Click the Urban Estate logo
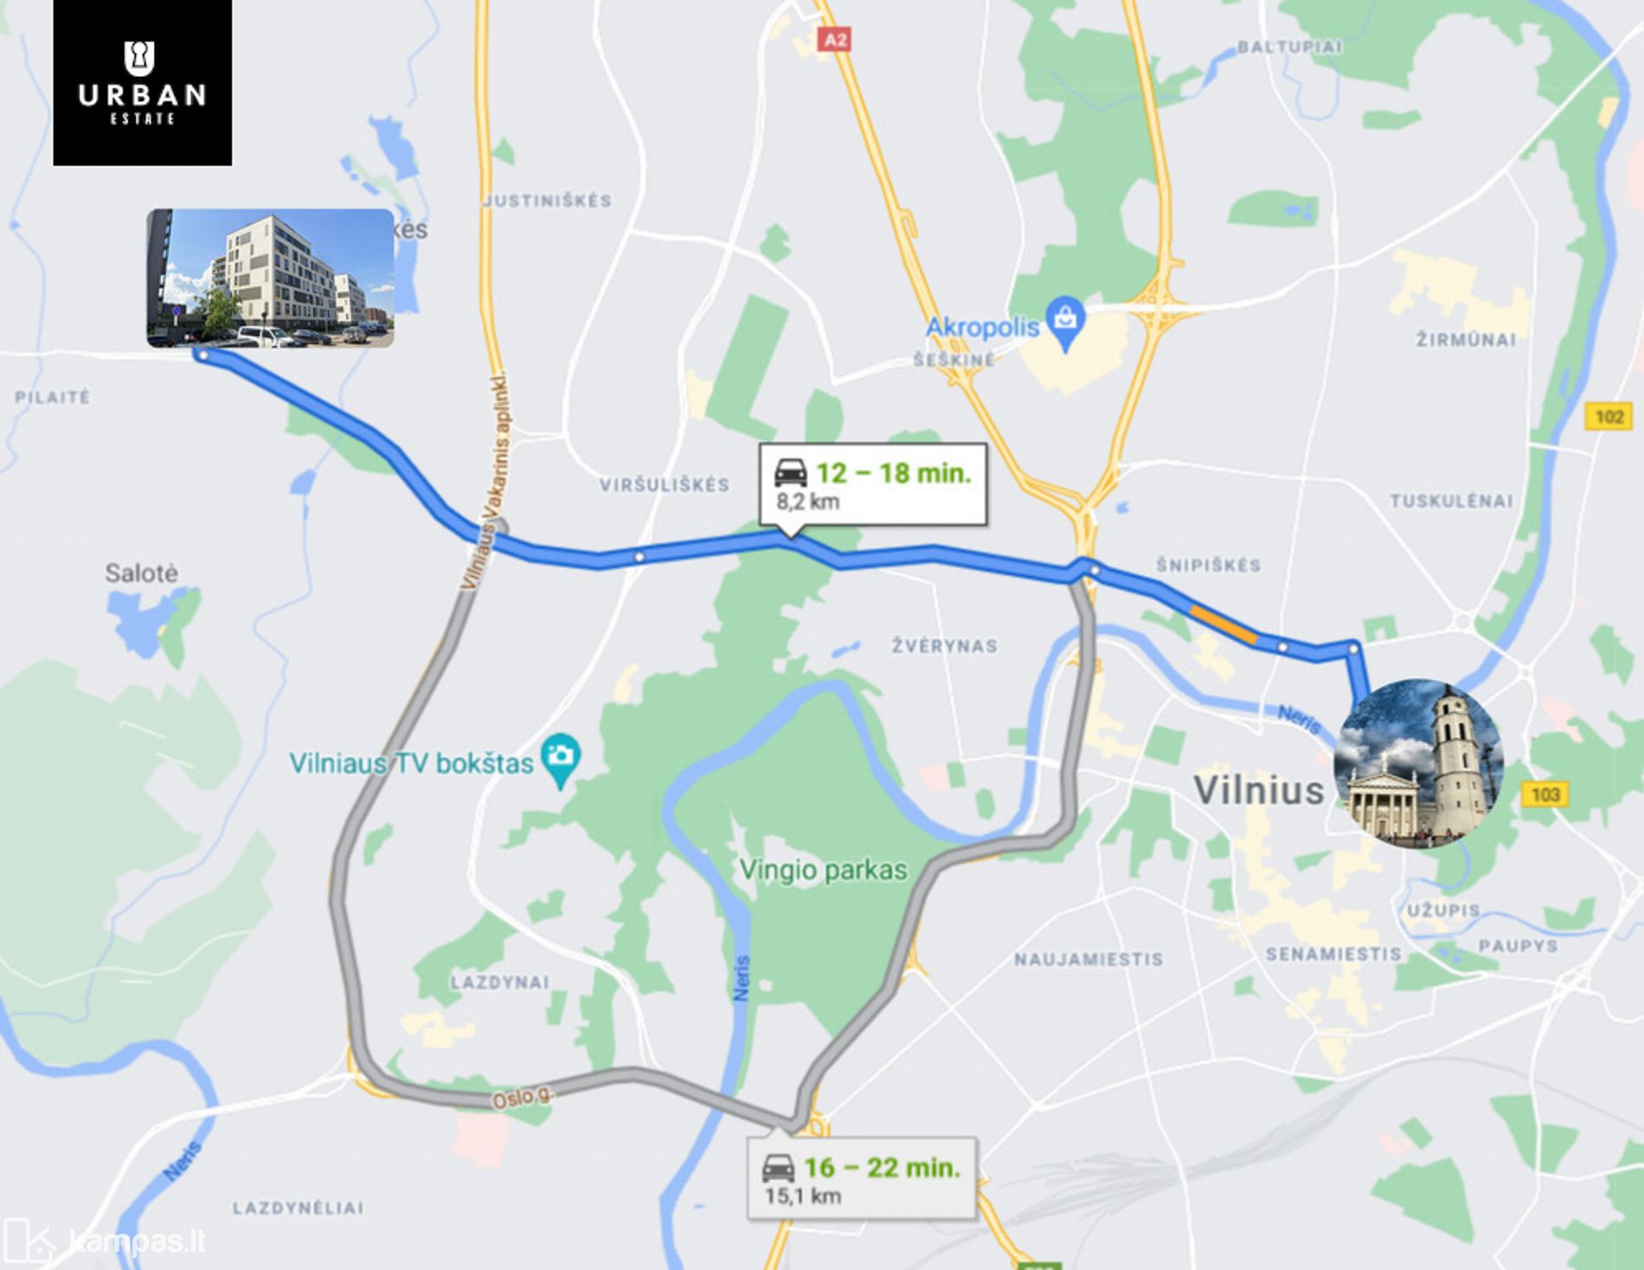The width and height of the screenshot is (1644, 1270). (x=143, y=83)
